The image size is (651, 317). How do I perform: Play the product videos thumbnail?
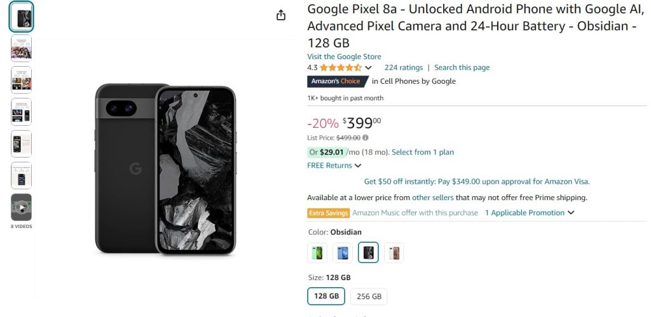[x=21, y=207]
